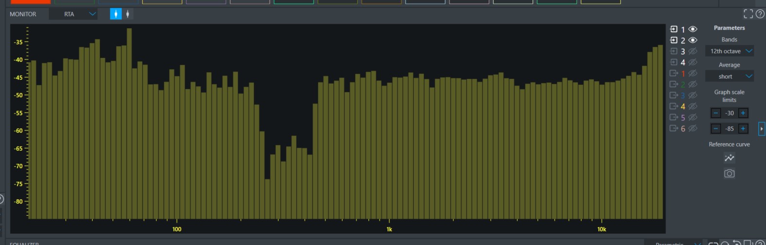Click the 100 frequency axis label

click(177, 229)
